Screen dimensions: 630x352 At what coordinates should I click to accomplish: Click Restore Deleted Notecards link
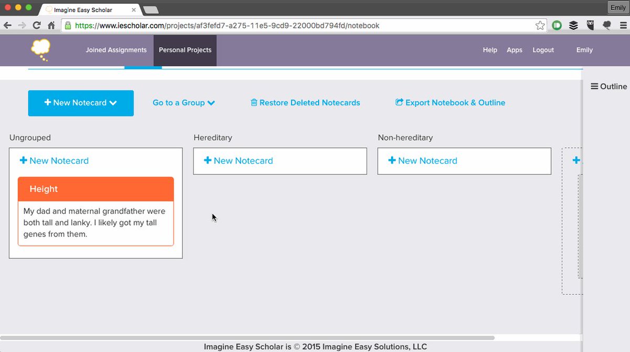coord(306,103)
